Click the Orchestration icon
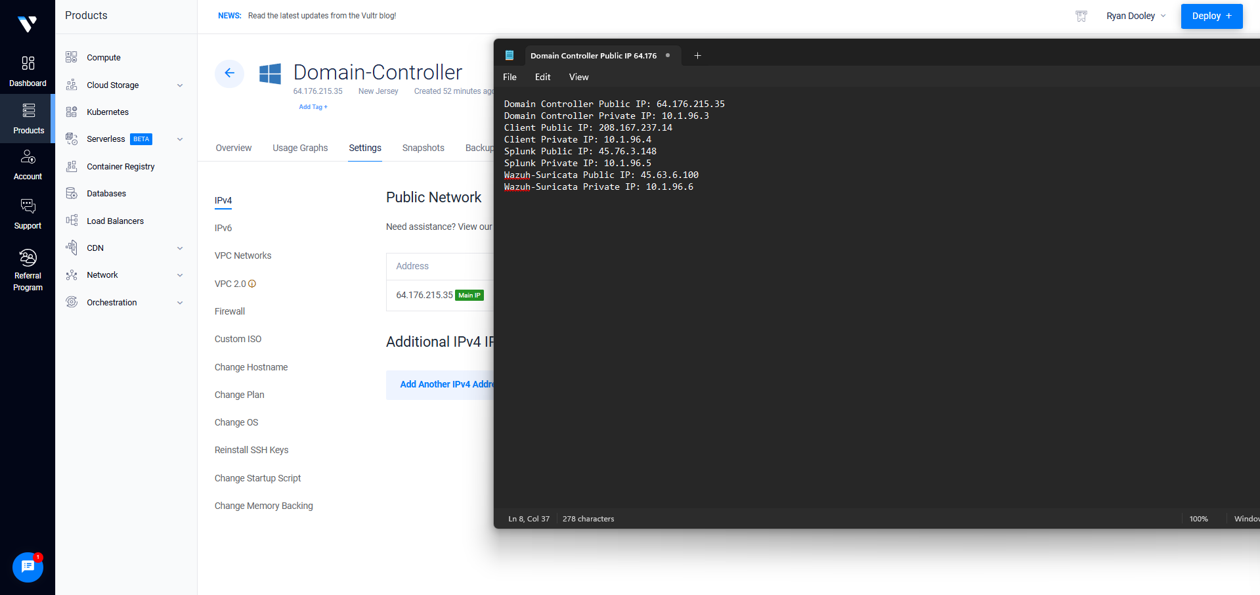The image size is (1260, 595). 72,302
